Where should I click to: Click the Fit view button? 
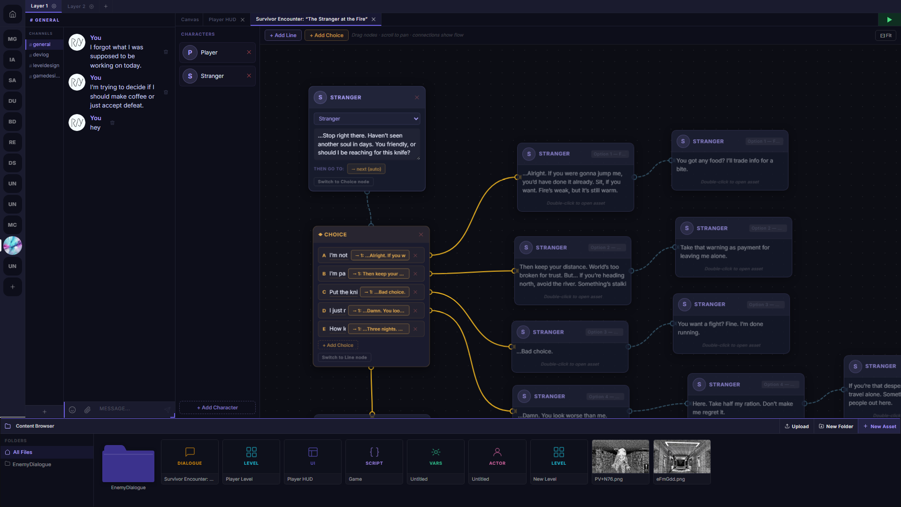point(886,36)
